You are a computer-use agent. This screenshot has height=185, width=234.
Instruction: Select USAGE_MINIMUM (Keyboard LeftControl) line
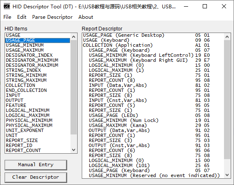click(153, 55)
